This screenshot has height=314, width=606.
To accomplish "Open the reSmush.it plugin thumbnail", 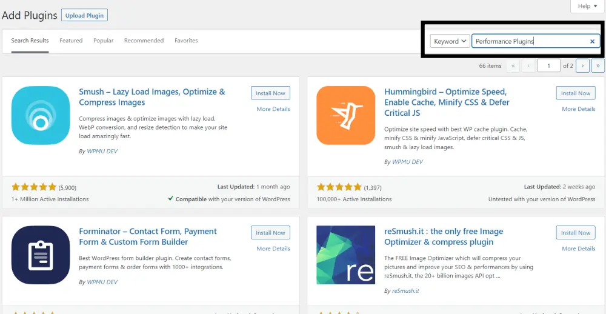I will pyautogui.click(x=345, y=255).
